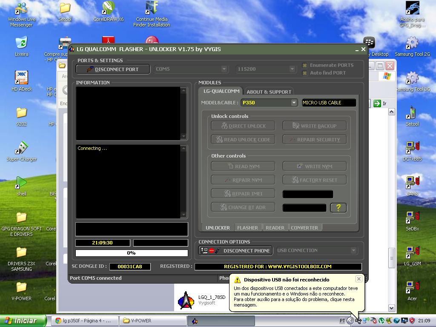Switch to the V-POWER taskbar window

(x=153, y=321)
